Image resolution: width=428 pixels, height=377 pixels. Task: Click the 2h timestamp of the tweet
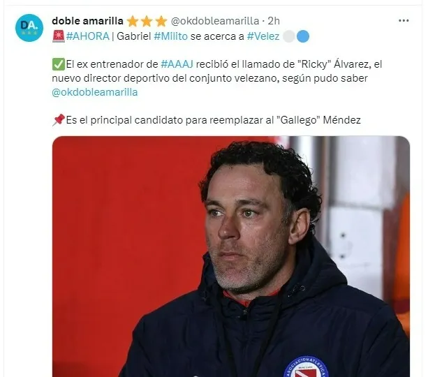tap(274, 21)
